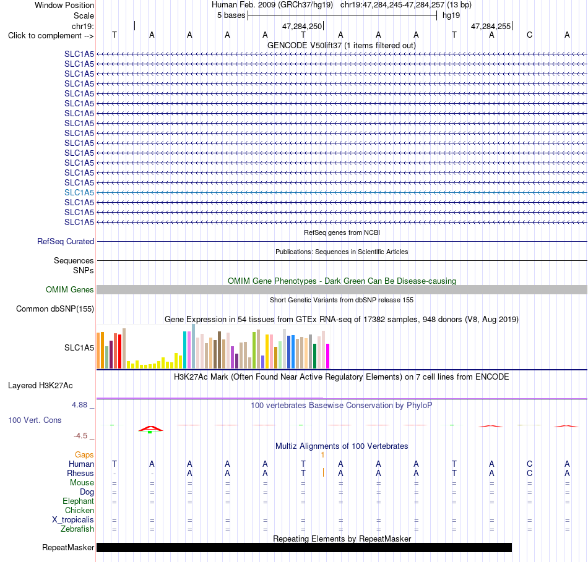Open the RefSeq Curated track label
The image size is (588, 562).
[x=66, y=241]
